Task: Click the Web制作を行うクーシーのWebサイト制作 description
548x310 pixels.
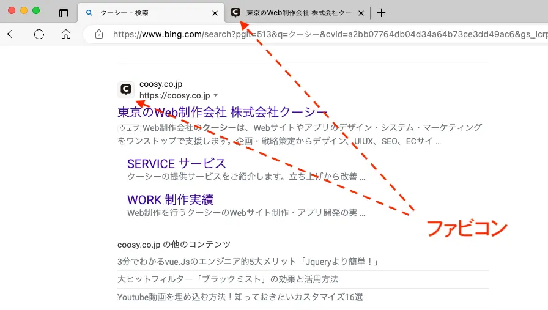Action: [246, 213]
